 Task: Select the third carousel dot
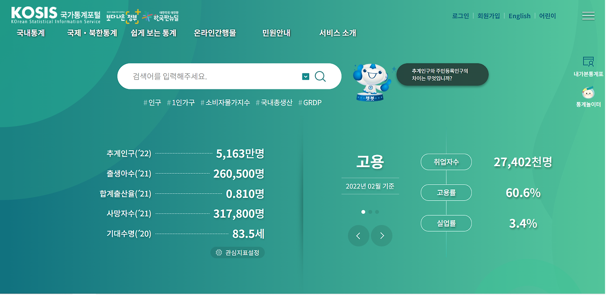pos(377,212)
